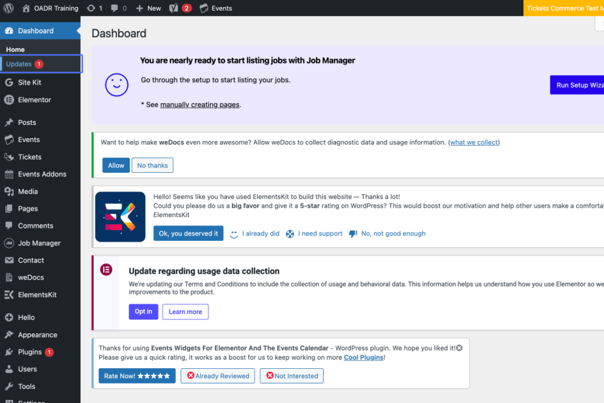Click the Elementor logo in usage notice

106,270
